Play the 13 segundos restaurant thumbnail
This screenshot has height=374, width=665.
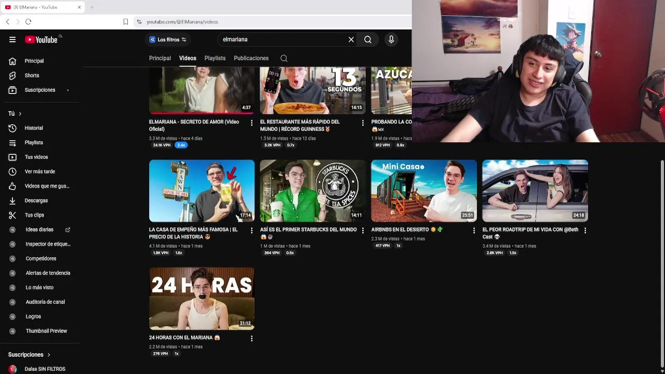click(313, 90)
